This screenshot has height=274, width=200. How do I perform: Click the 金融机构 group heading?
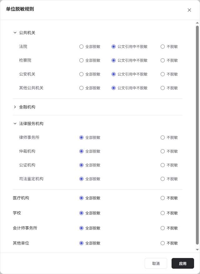(x=27, y=107)
